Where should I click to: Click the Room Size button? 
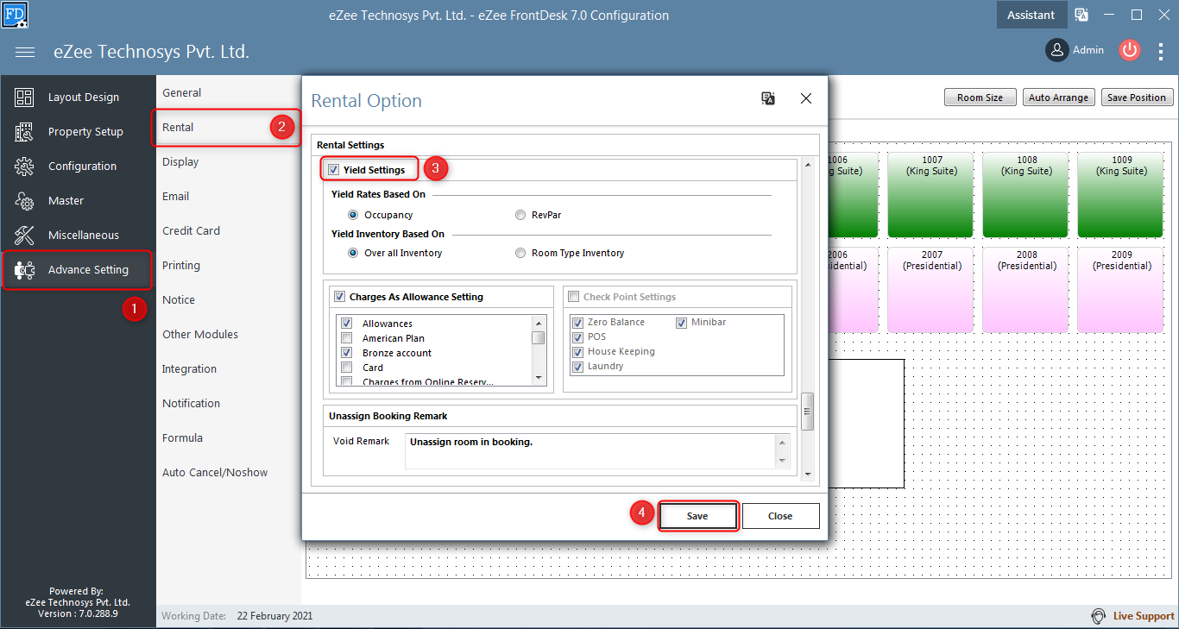click(980, 97)
